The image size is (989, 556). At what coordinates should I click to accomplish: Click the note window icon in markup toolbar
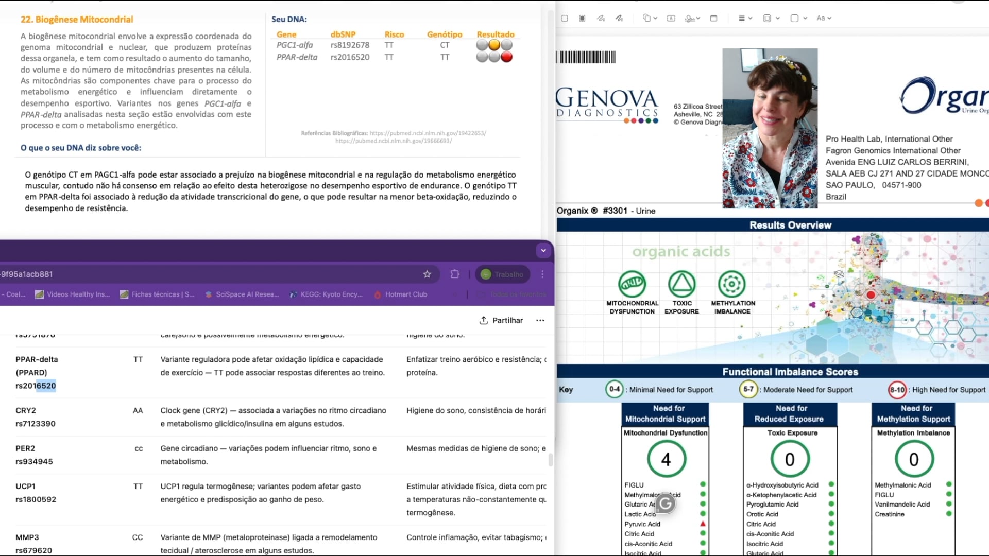713,18
